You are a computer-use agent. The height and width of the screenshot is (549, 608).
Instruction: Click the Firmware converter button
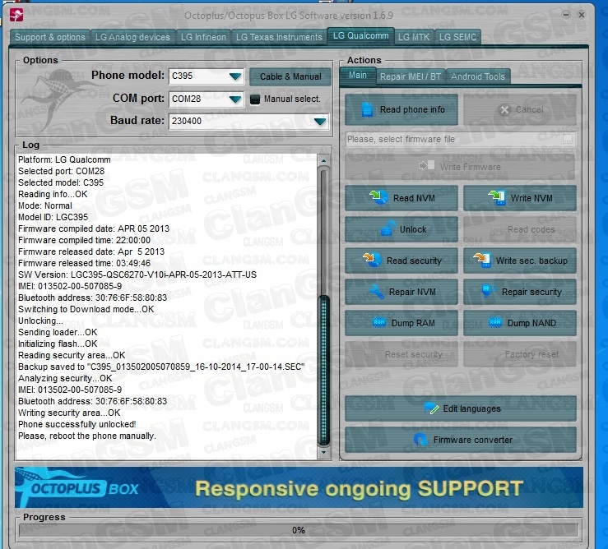(461, 440)
